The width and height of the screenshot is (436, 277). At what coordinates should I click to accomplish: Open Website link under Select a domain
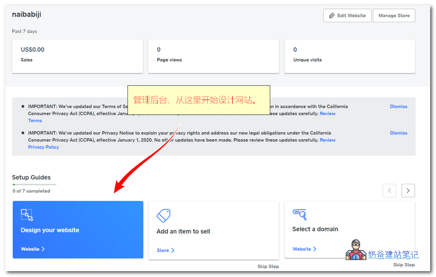[304, 249]
